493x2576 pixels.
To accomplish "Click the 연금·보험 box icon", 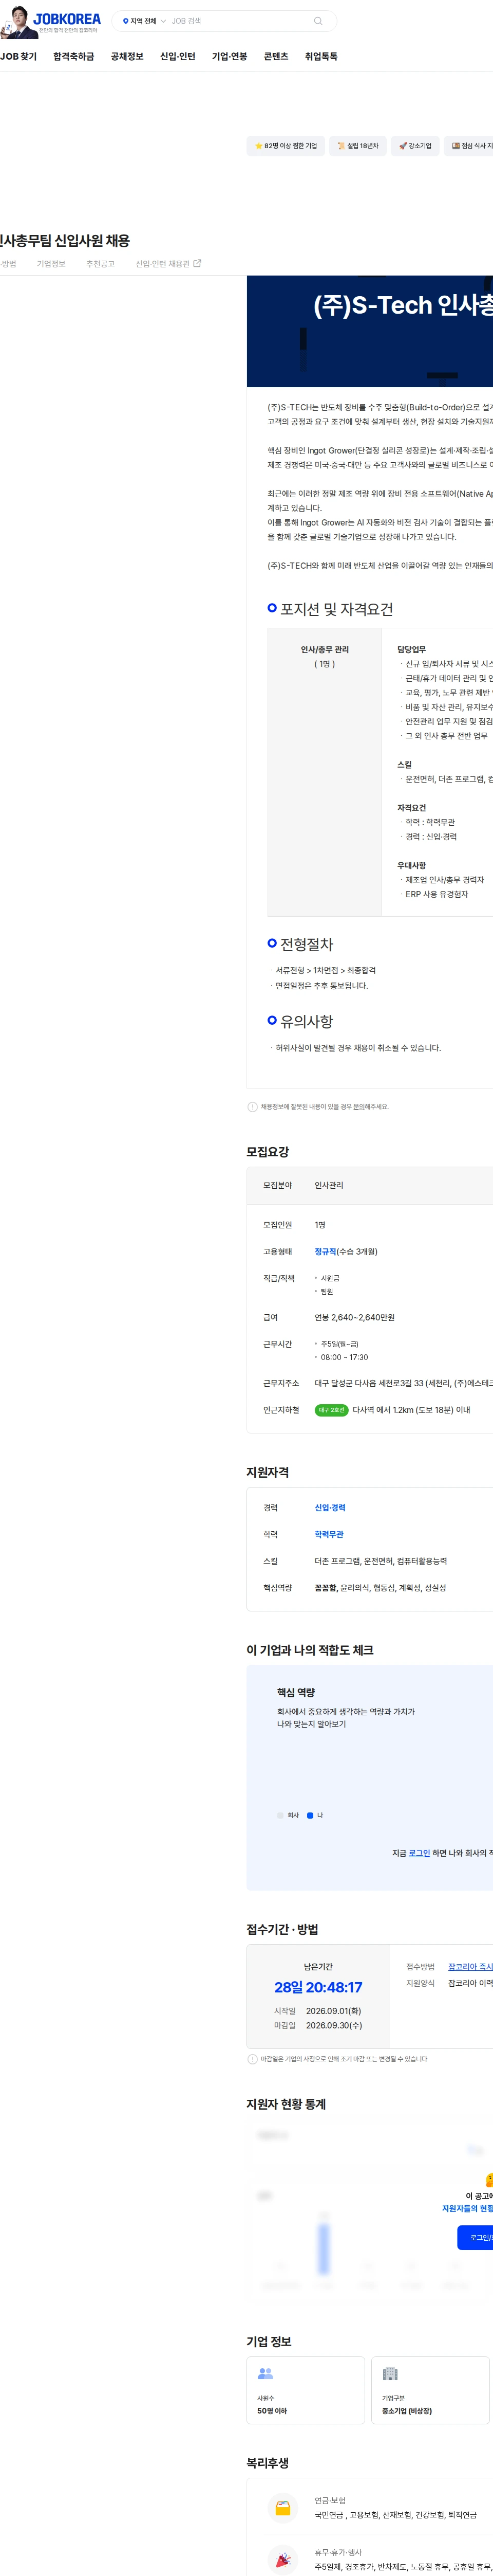I will pyautogui.click(x=283, y=2508).
